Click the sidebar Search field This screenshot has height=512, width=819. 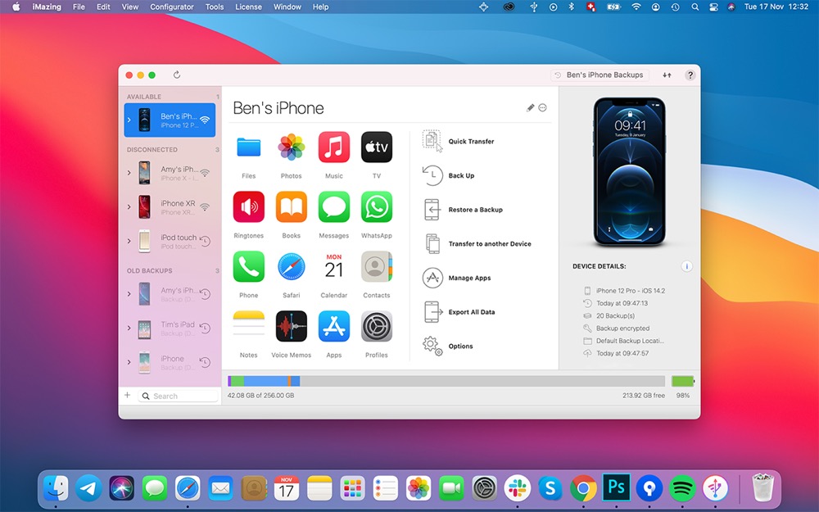coord(178,396)
